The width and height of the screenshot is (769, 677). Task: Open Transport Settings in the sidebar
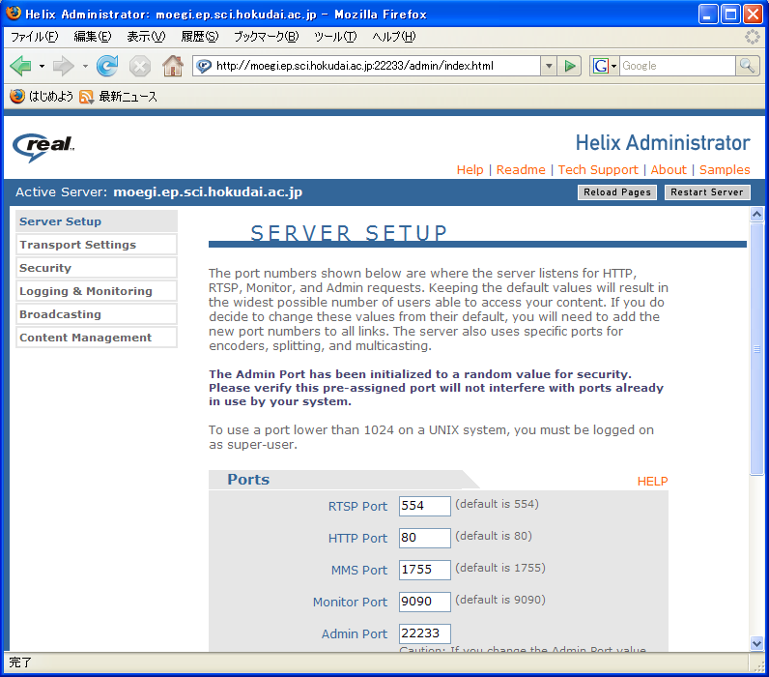point(97,245)
